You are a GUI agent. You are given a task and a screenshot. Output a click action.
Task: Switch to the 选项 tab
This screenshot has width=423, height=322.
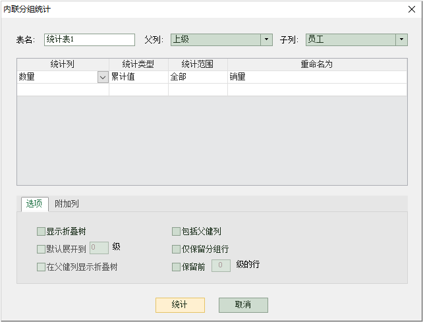click(34, 204)
